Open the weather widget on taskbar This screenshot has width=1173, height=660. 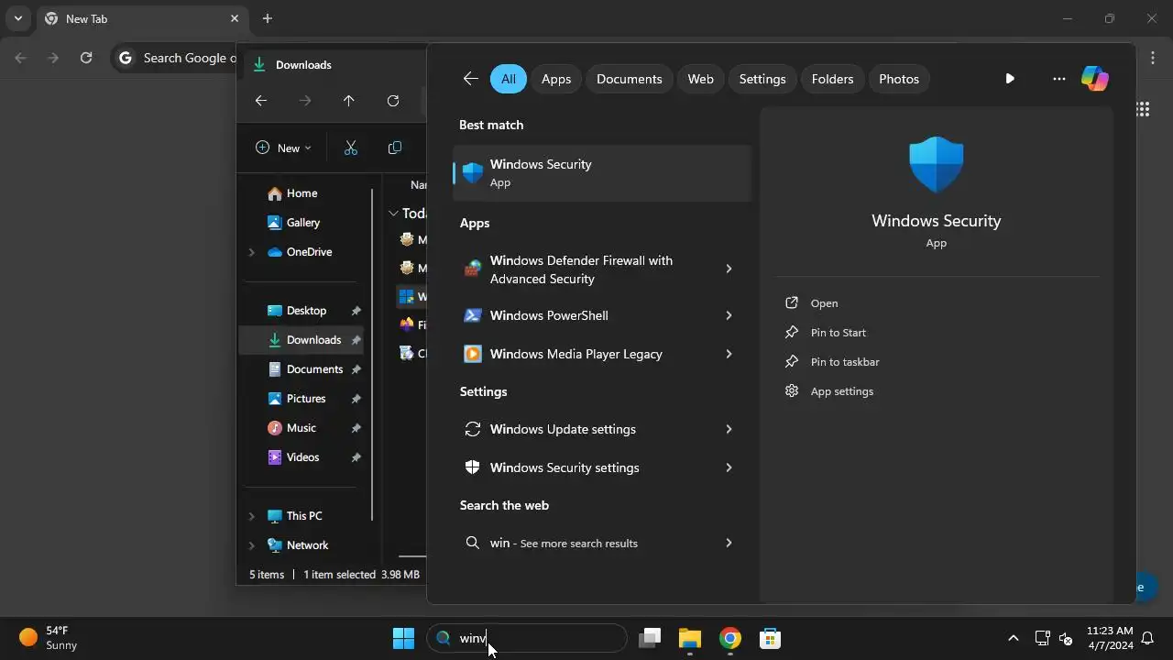coord(48,638)
